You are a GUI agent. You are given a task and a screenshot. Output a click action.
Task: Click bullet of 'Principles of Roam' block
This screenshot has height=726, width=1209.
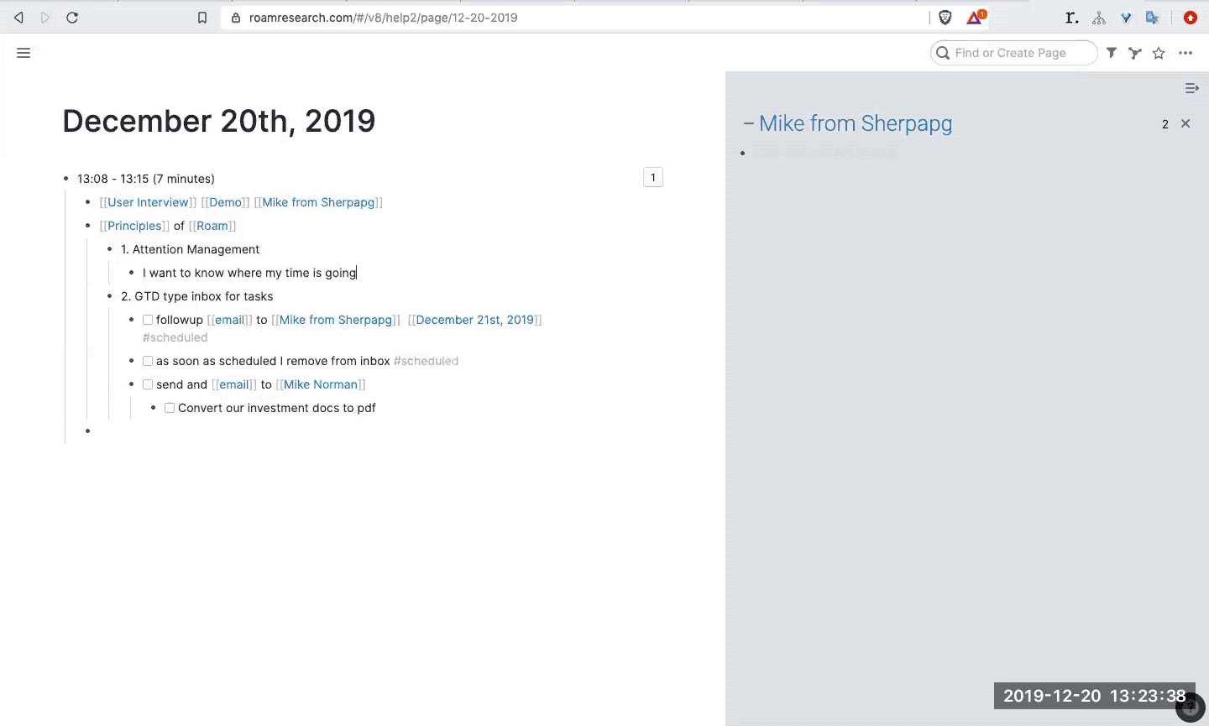coord(88,226)
